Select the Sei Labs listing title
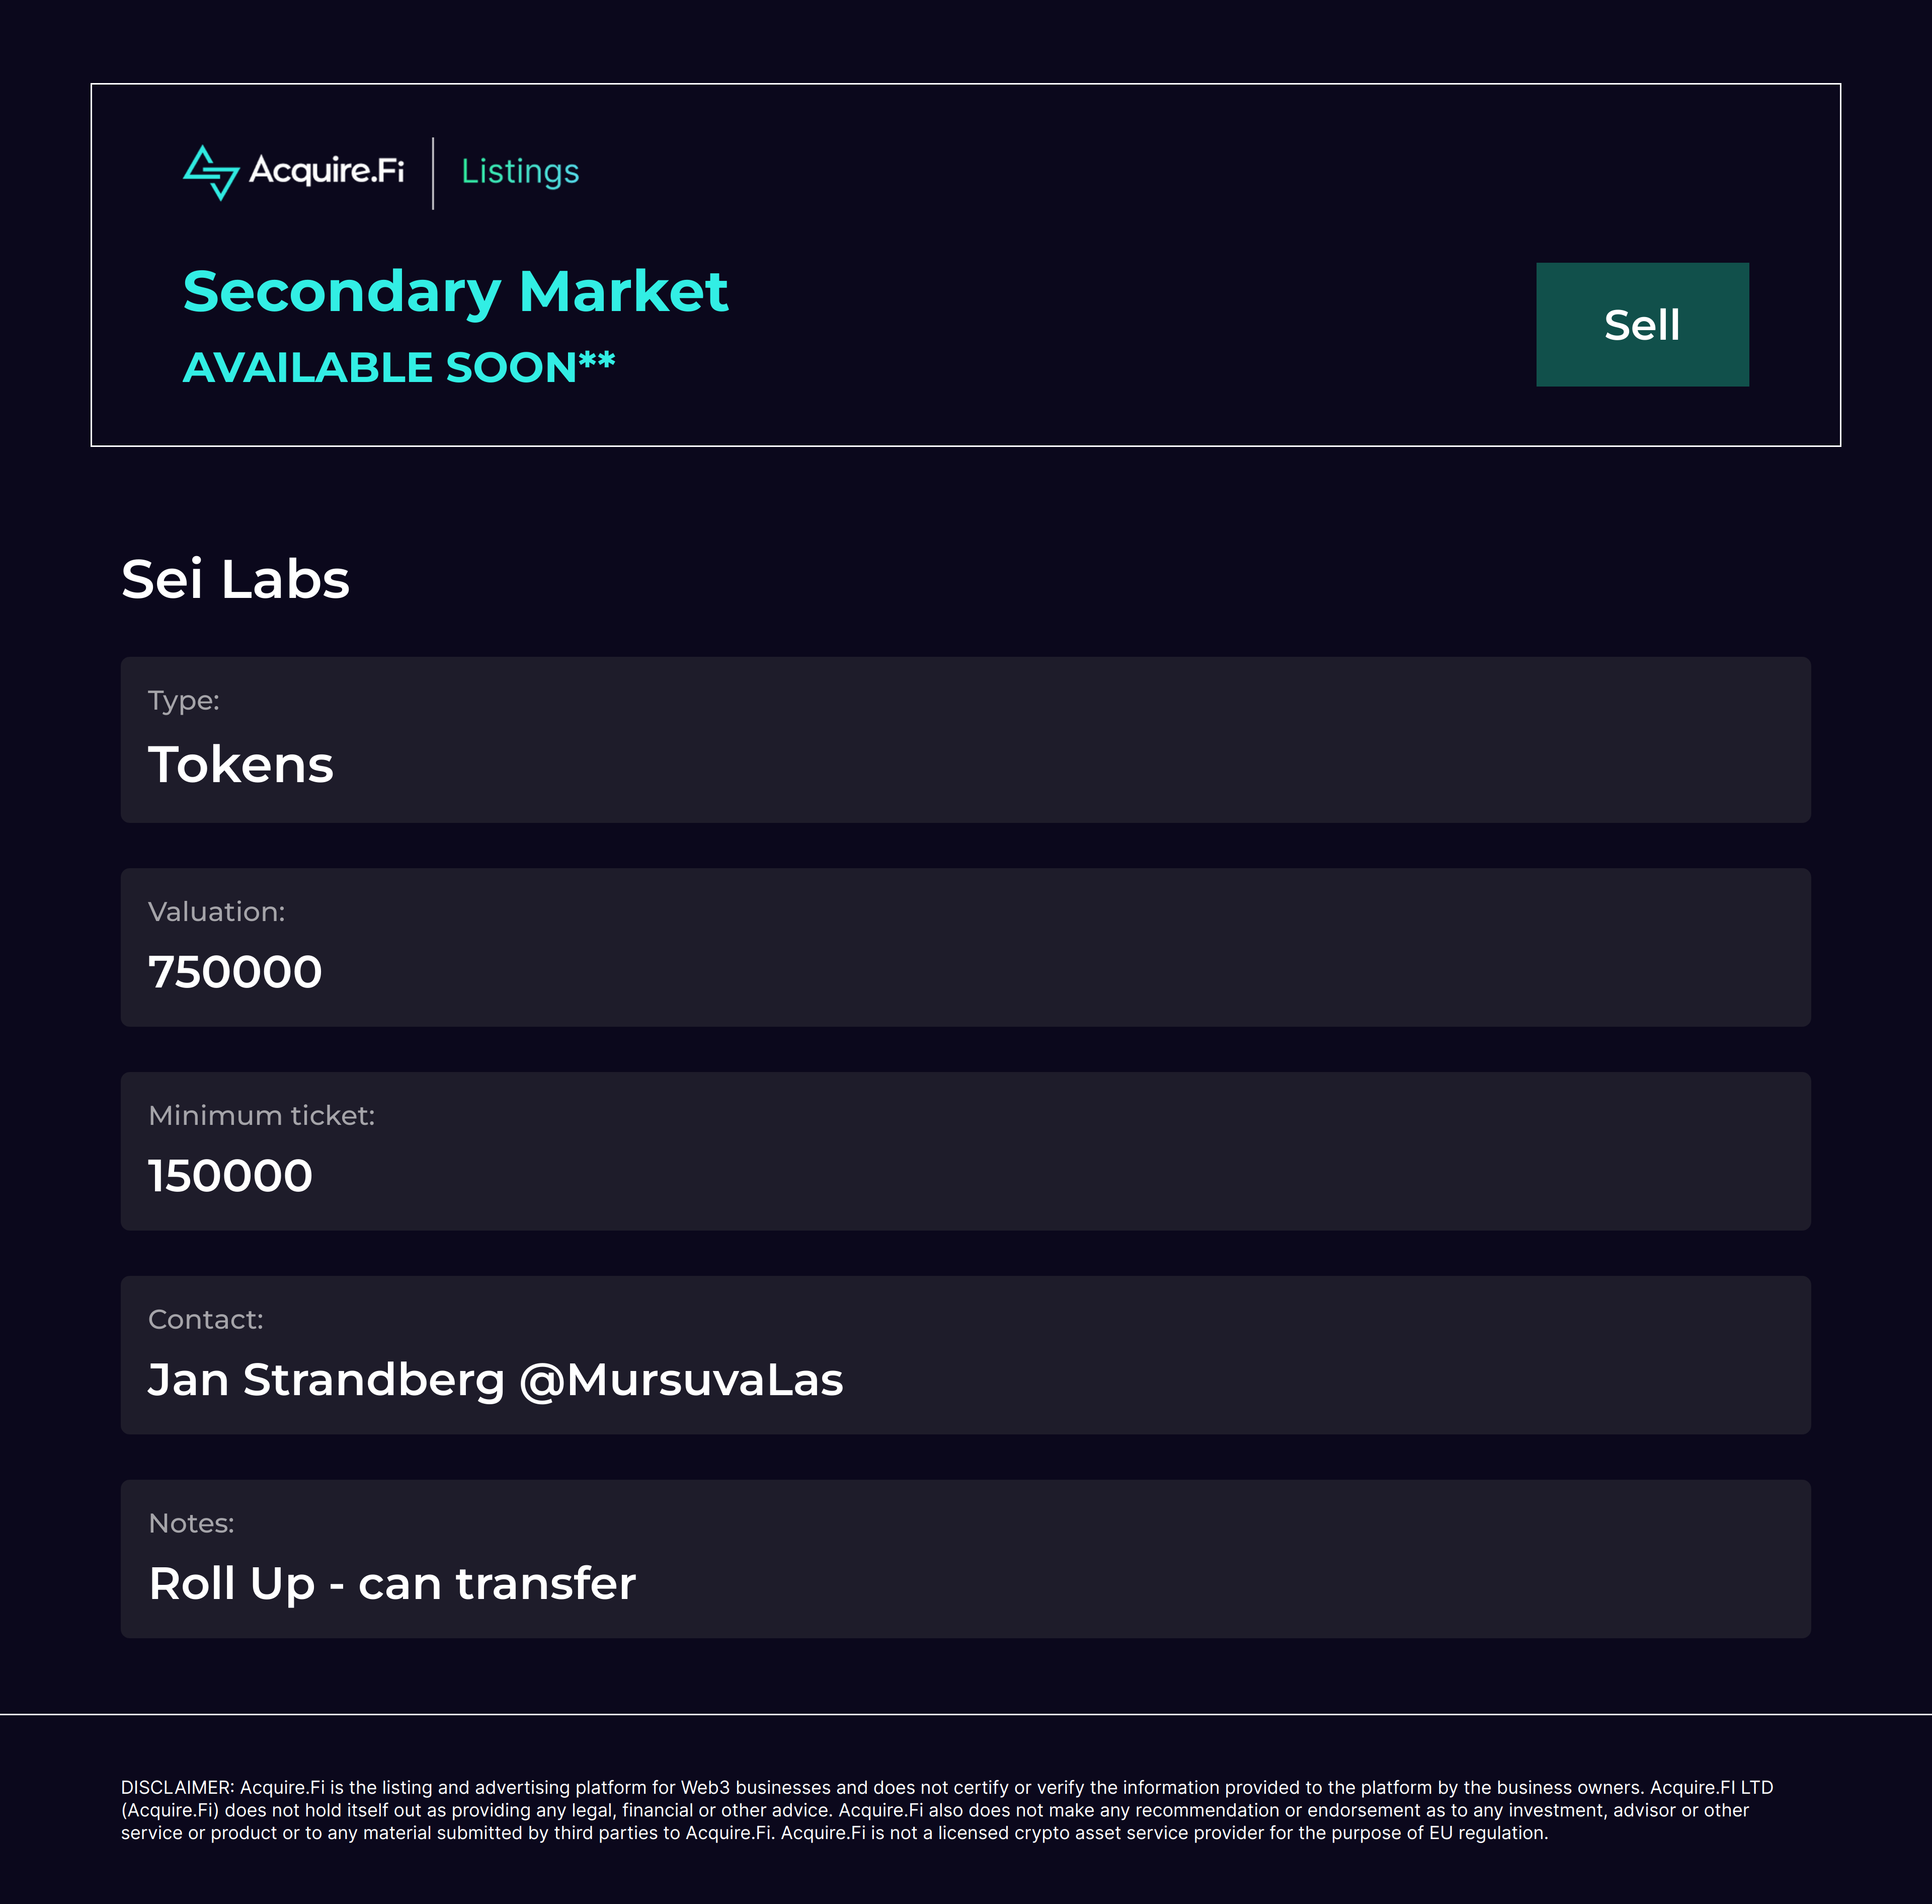The height and width of the screenshot is (1904, 1932). click(x=235, y=579)
